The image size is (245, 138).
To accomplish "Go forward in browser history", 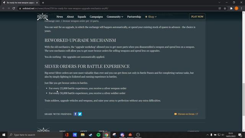I will point(8,8).
